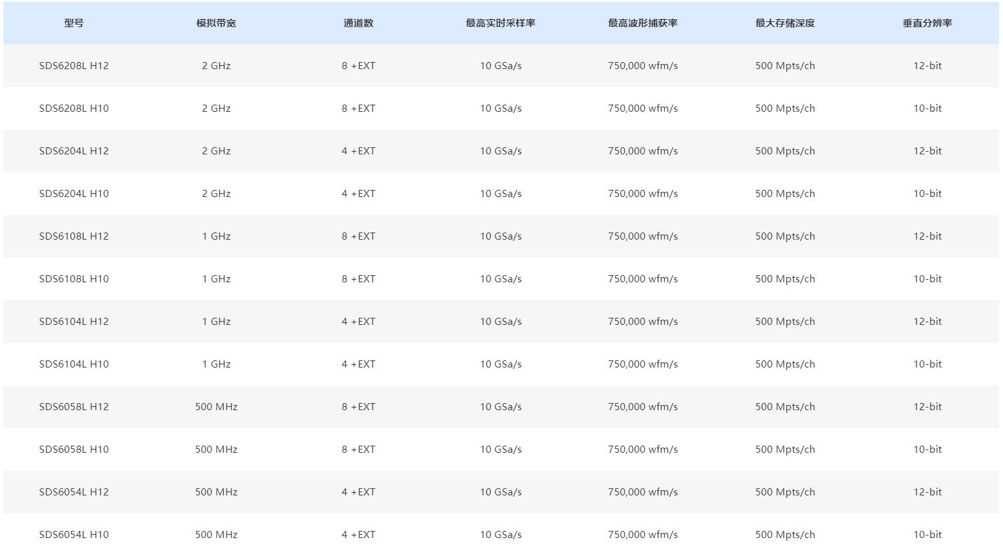The width and height of the screenshot is (1003, 560).
Task: Click the 最大存储深度 column header
Action: pos(785,23)
